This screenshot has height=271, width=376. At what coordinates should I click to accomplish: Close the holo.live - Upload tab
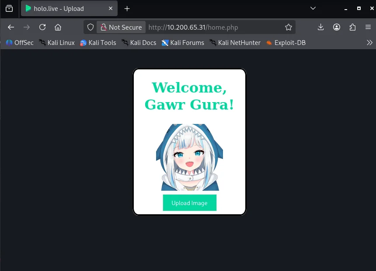[x=111, y=8]
